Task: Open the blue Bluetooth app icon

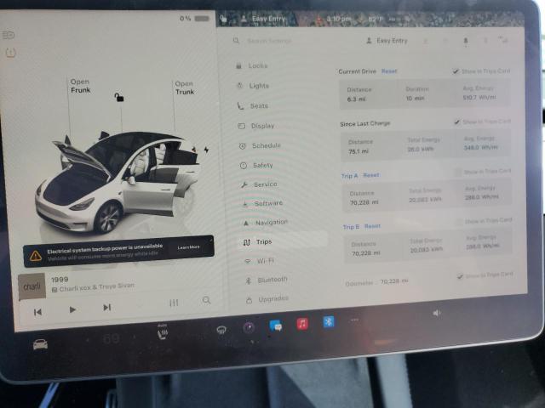Action: click(329, 322)
